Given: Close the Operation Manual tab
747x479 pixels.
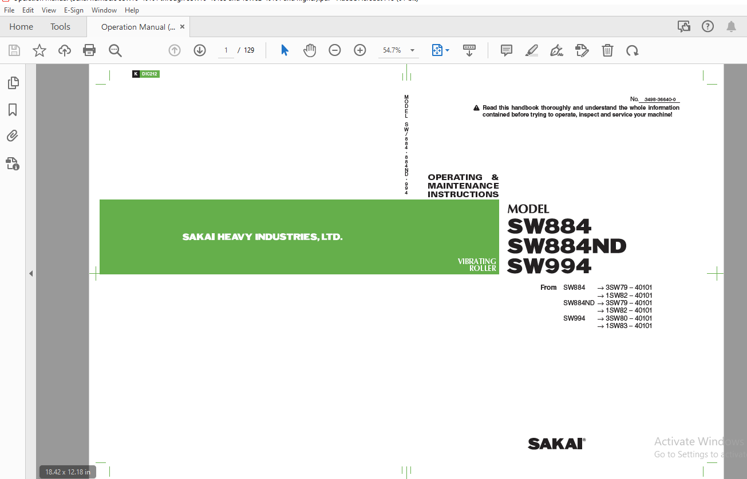Looking at the screenshot, I should [x=183, y=26].
